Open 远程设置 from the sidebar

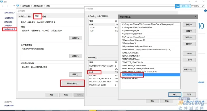[8, 22]
